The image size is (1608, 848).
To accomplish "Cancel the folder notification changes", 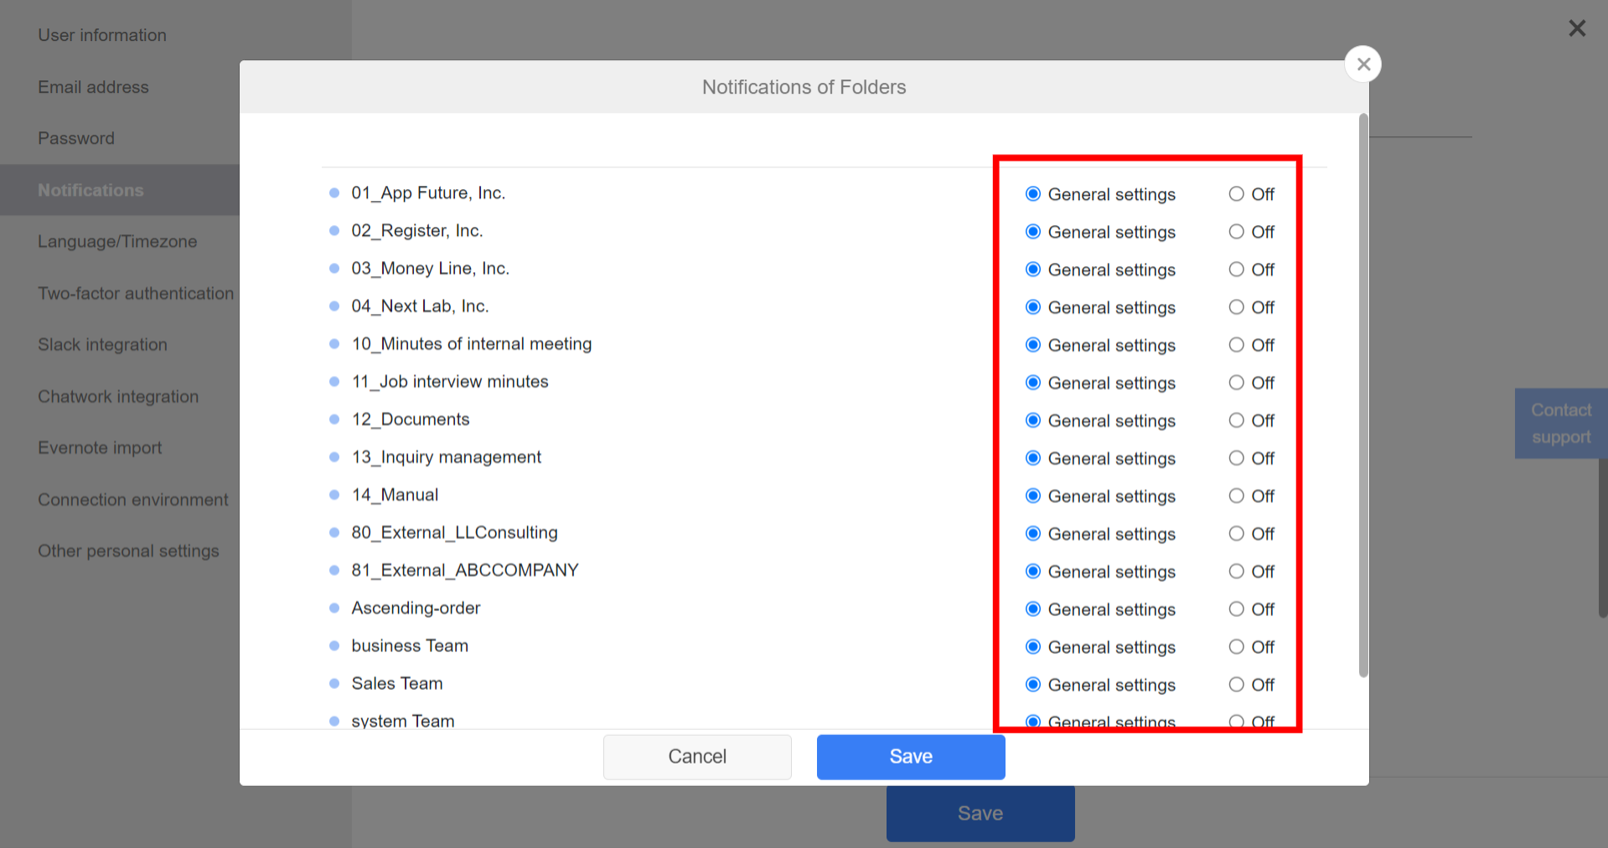I will (x=697, y=756).
